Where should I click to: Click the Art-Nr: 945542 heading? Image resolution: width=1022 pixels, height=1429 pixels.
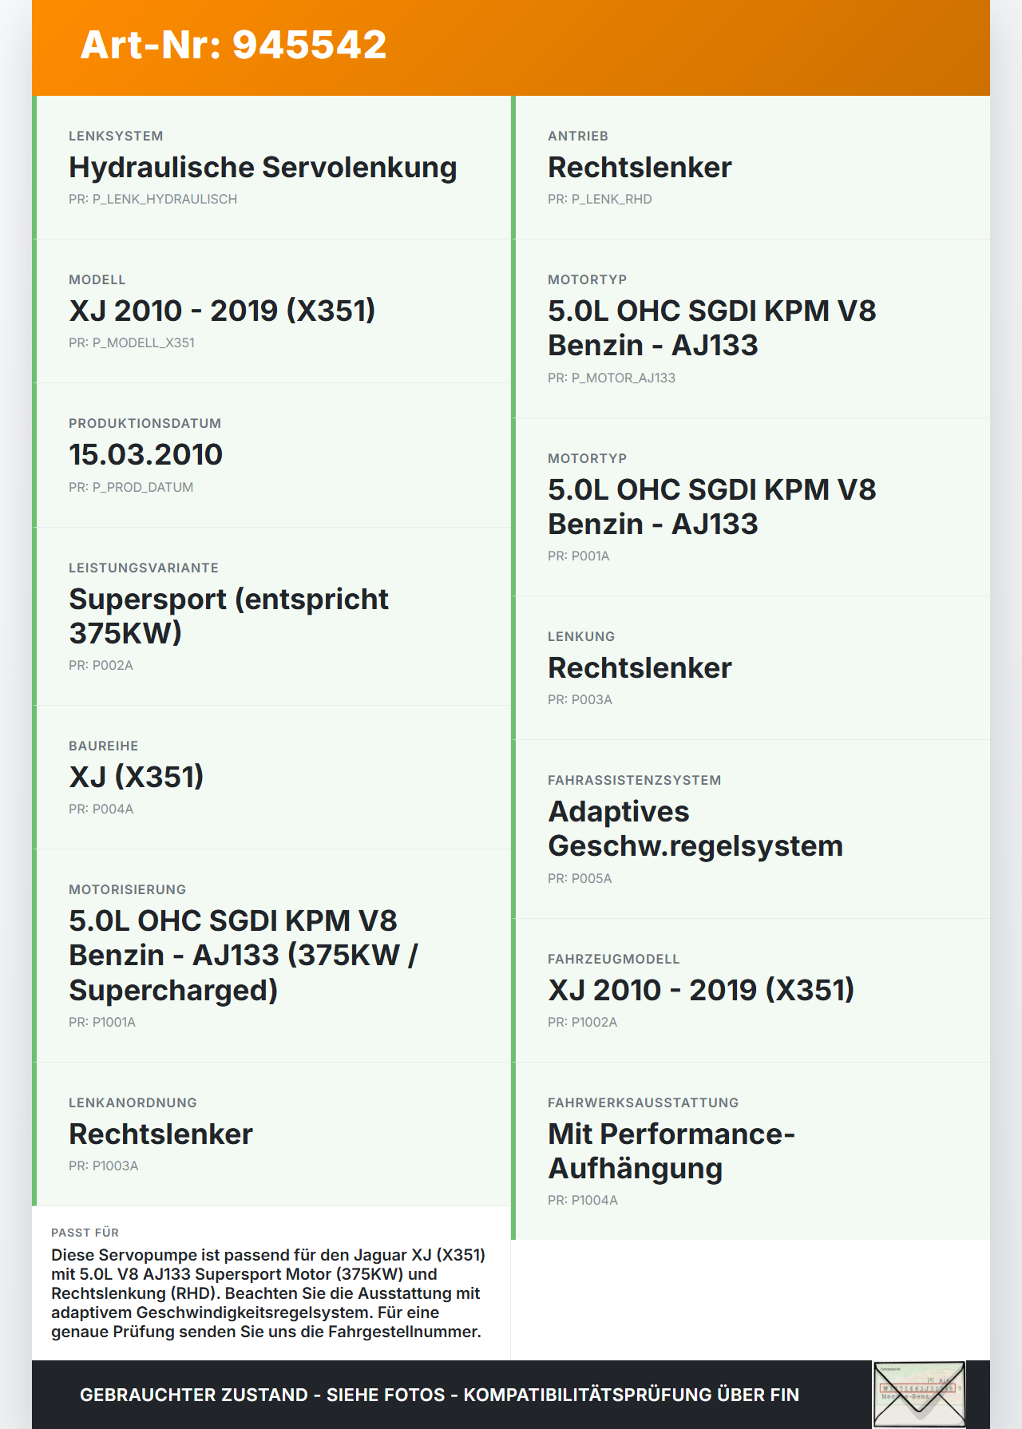click(233, 45)
